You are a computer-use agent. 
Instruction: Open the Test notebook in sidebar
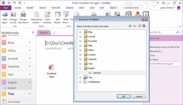(11, 75)
